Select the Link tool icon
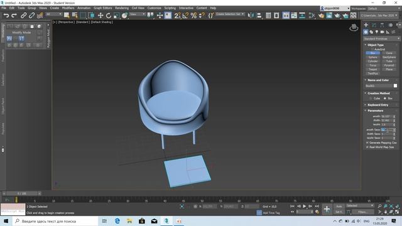The height and width of the screenshot is (226, 402). point(23,15)
